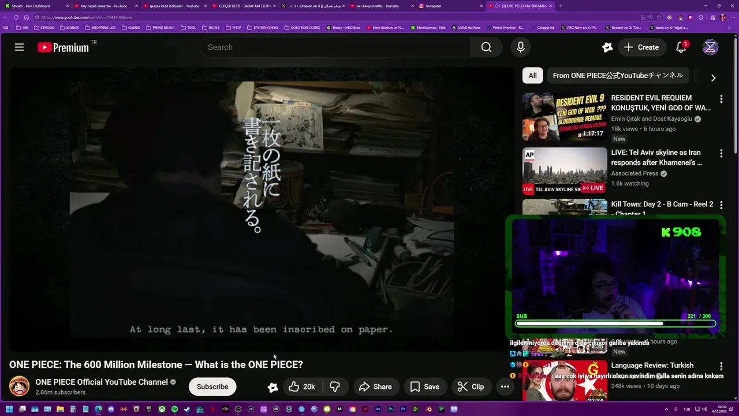Viewport: 739px width, 416px height.
Task: Subscribe to ONE PIECE Official channel
Action: [212, 387]
